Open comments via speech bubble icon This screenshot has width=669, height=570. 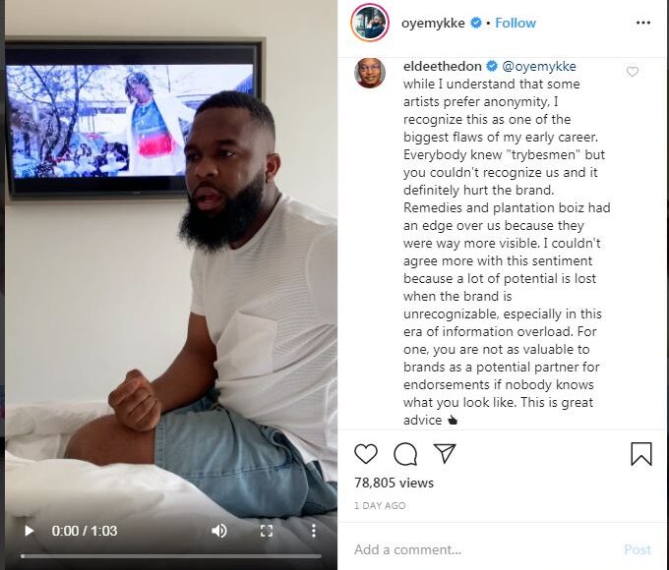click(405, 454)
